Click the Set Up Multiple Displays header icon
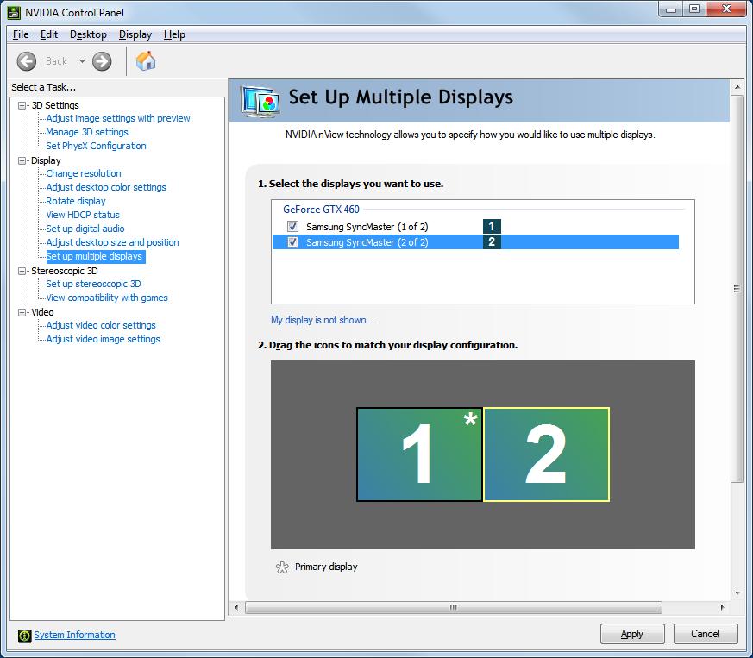This screenshot has height=658, width=753. point(260,102)
